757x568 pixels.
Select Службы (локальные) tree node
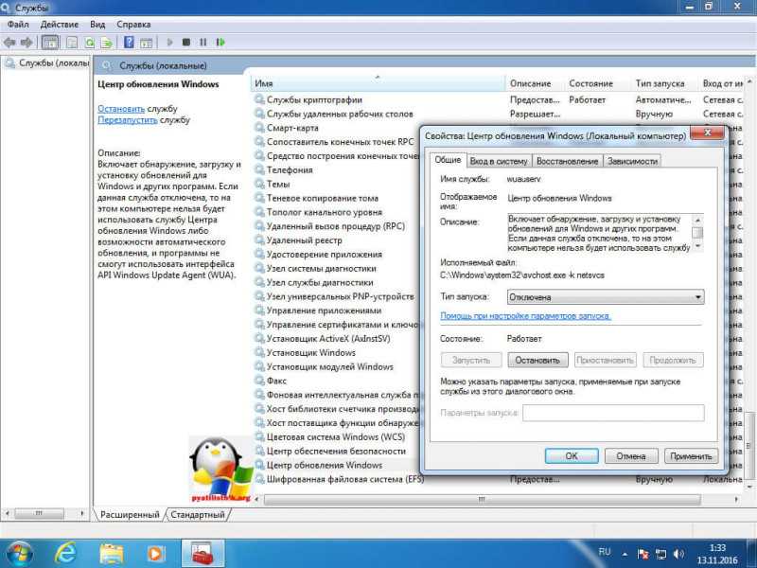tap(46, 63)
